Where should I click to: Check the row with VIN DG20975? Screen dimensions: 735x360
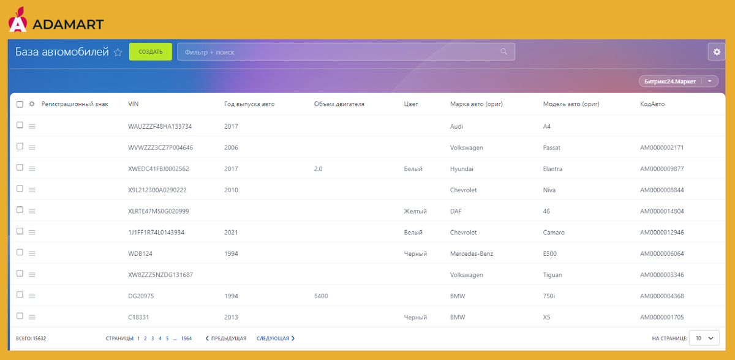pos(20,294)
